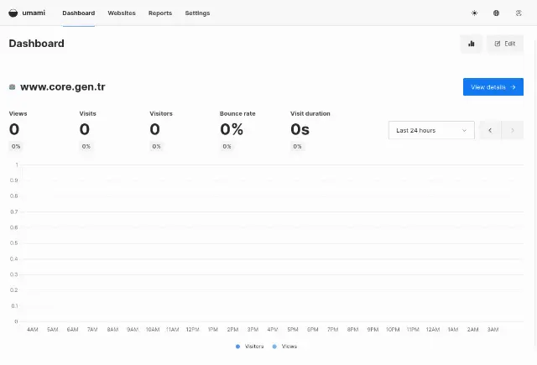This screenshot has height=365, width=537.
Task: Click the 4AM chart axis label
Action: [x=33, y=330]
